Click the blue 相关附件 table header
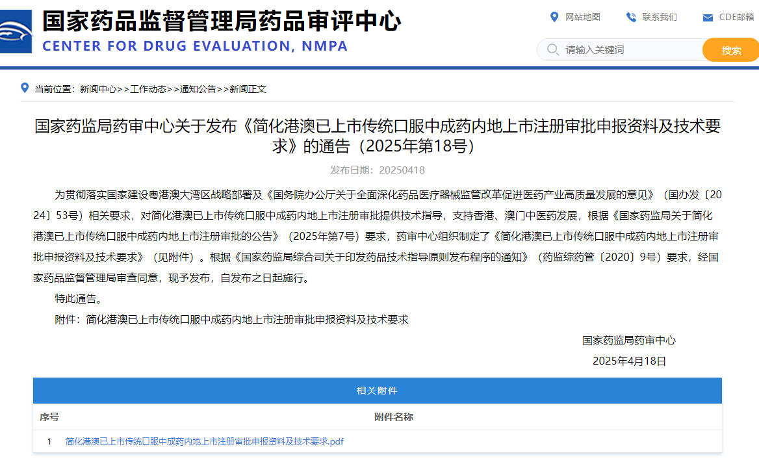Screen dimensions: 759x466 [377, 391]
